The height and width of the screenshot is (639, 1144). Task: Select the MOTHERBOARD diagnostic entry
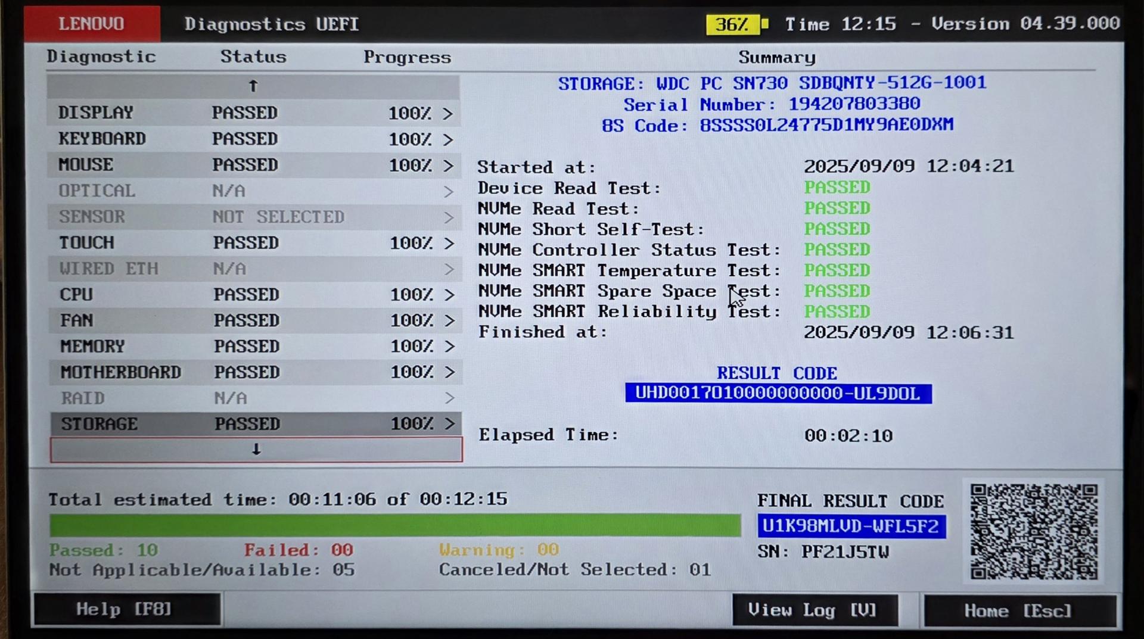[256, 372]
